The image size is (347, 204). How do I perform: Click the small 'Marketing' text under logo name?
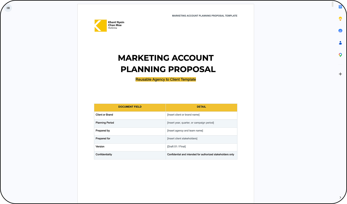pyautogui.click(x=112, y=28)
